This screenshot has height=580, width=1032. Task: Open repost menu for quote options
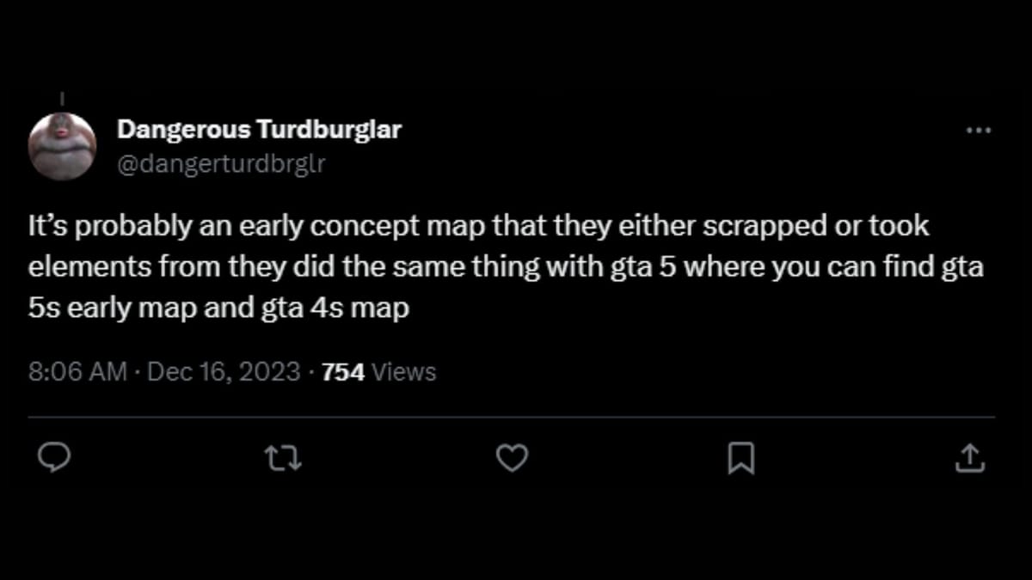pyautogui.click(x=284, y=459)
